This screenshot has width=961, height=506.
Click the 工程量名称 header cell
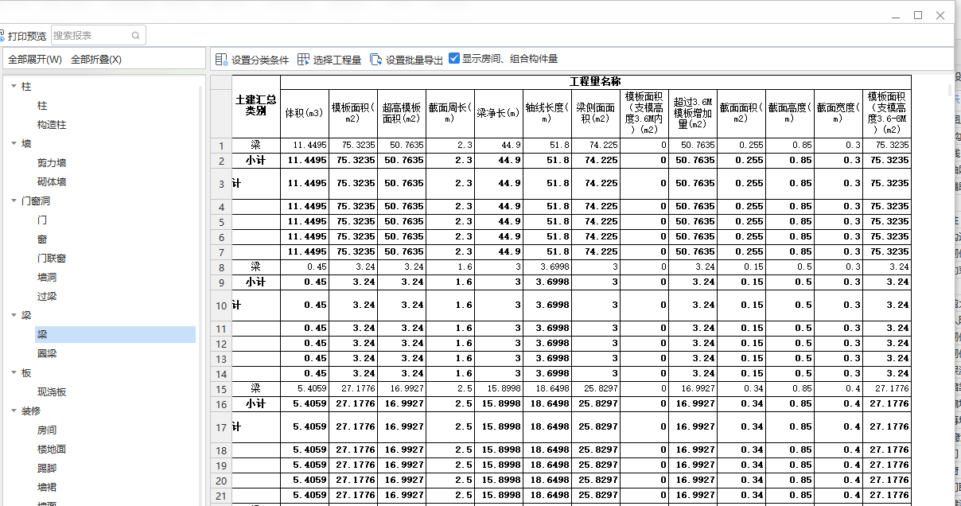[596, 82]
